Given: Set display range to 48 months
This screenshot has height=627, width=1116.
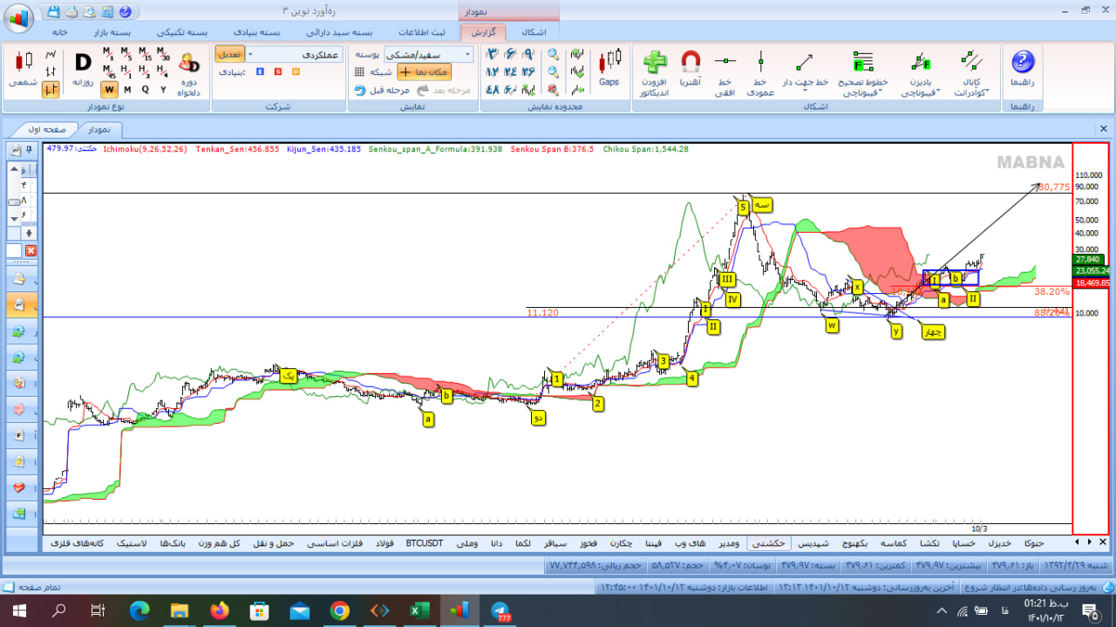Looking at the screenshot, I should (x=492, y=89).
